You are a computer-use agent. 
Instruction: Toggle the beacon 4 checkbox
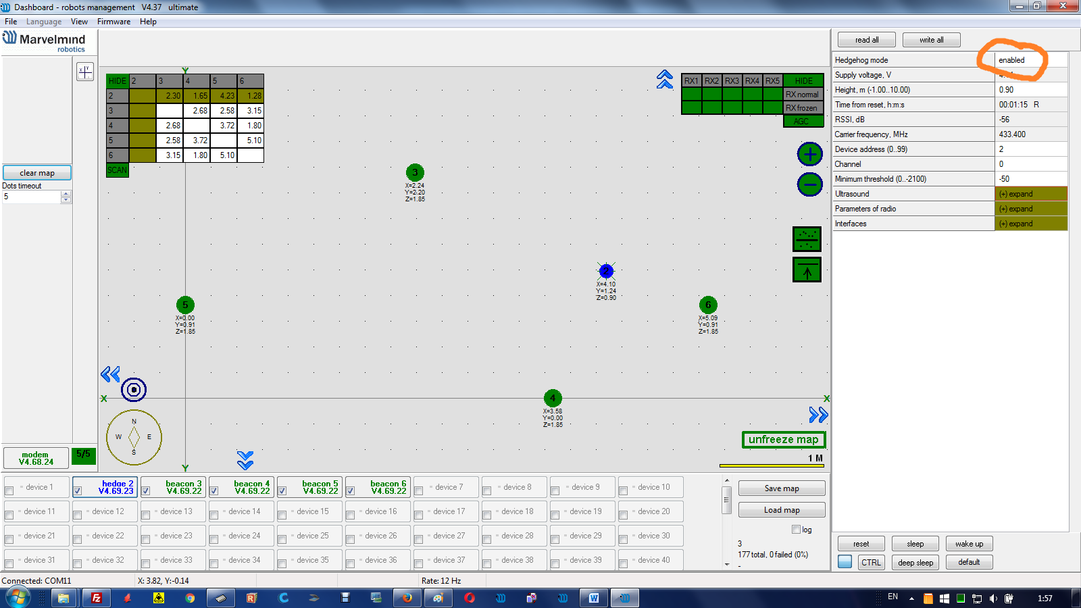[x=214, y=491]
